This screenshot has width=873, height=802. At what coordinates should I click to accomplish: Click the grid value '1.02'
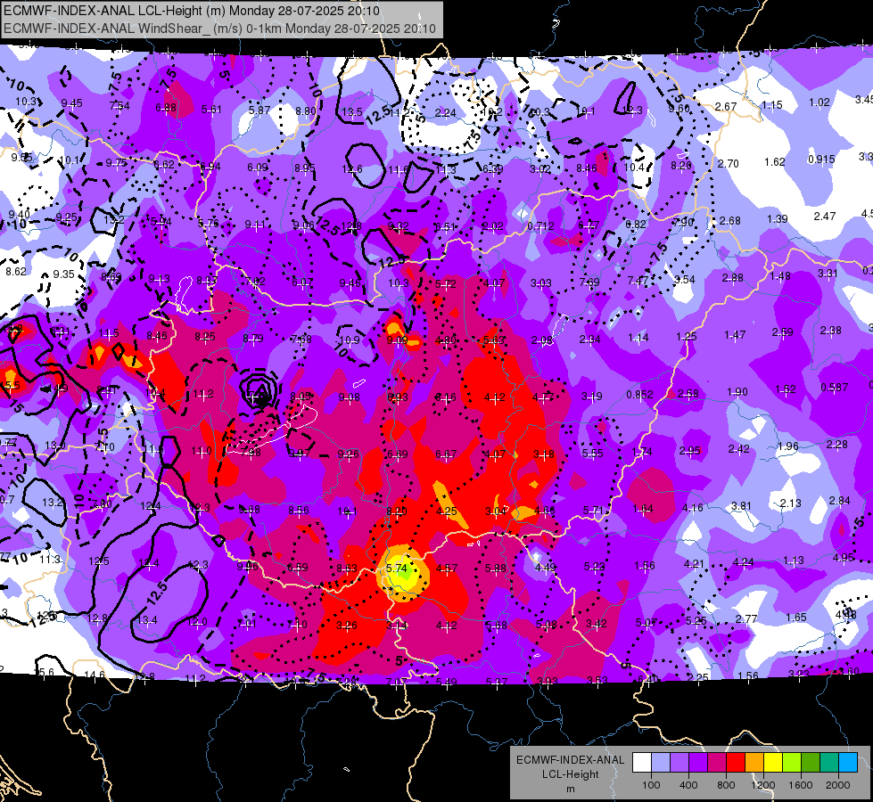tap(819, 102)
